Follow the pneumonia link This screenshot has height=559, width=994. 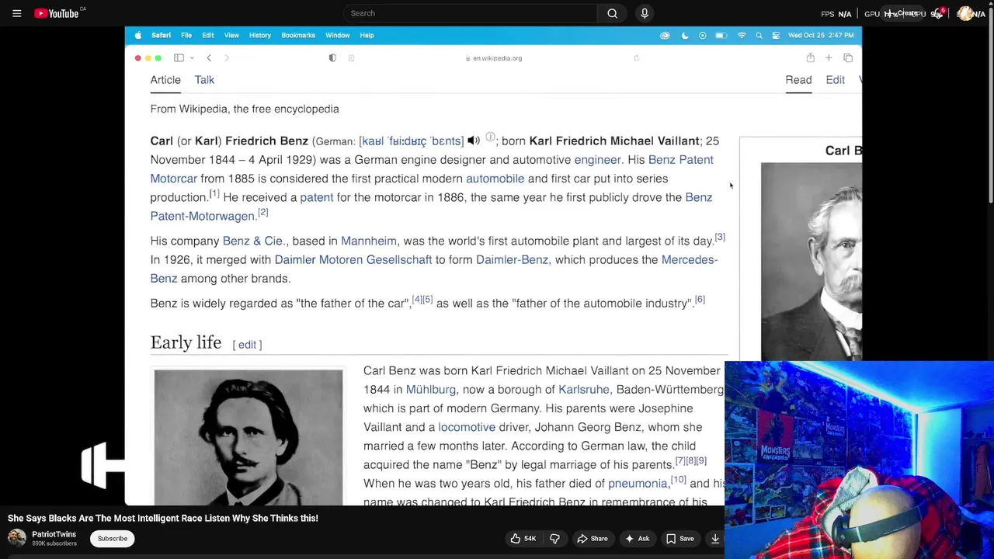click(x=638, y=484)
